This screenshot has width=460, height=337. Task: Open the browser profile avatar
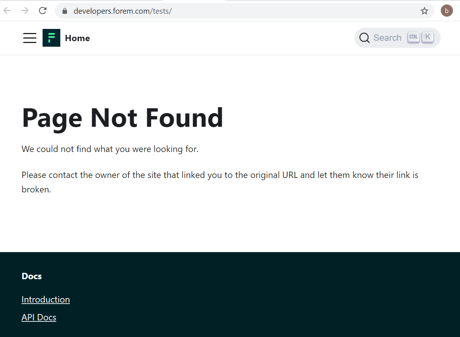(447, 11)
